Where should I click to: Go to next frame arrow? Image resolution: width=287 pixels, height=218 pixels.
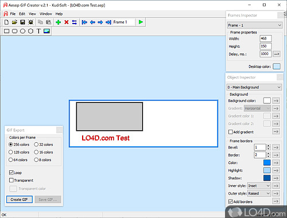pyautogui.click(x=100, y=22)
